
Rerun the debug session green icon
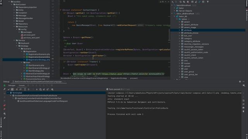(4, 85)
